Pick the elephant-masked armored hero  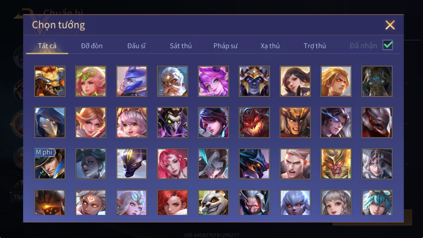tap(377, 81)
